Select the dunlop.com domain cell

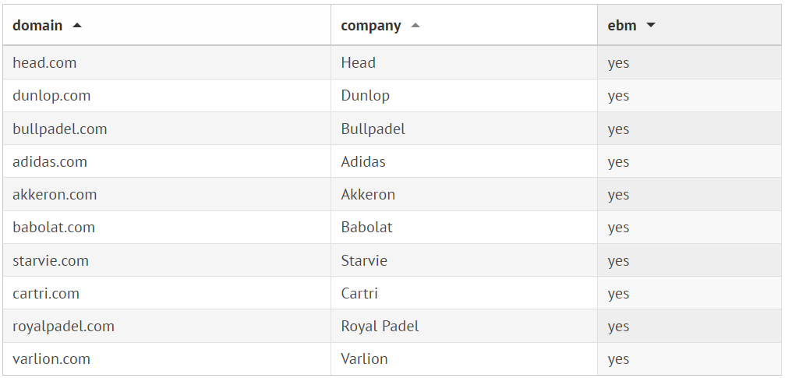pyautogui.click(x=51, y=96)
